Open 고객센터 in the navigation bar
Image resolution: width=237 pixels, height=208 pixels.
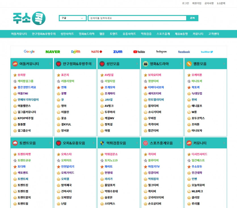point(214,34)
